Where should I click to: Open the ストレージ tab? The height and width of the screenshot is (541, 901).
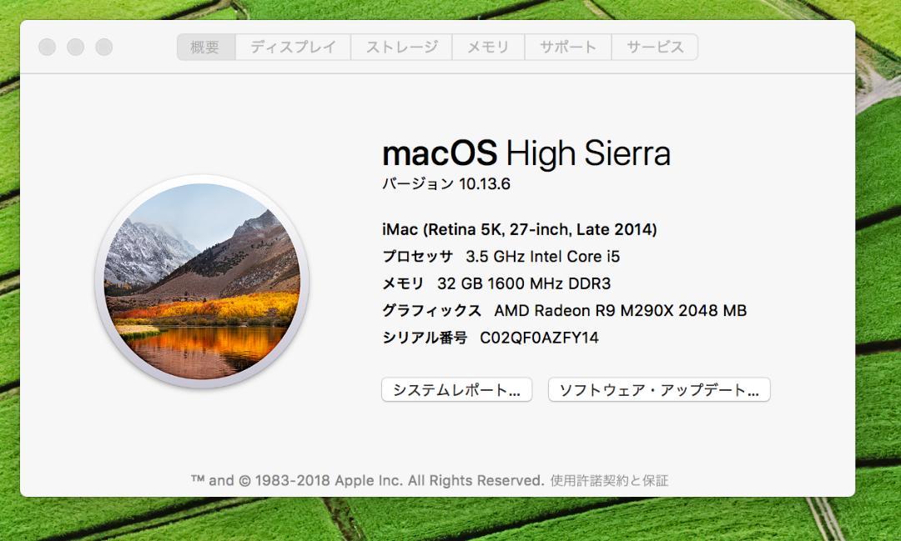click(401, 47)
